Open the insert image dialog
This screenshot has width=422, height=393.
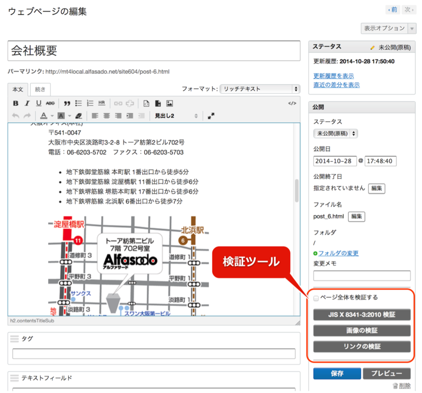(170, 103)
